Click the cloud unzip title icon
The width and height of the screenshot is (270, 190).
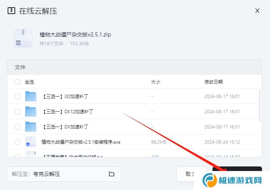coord(11,11)
